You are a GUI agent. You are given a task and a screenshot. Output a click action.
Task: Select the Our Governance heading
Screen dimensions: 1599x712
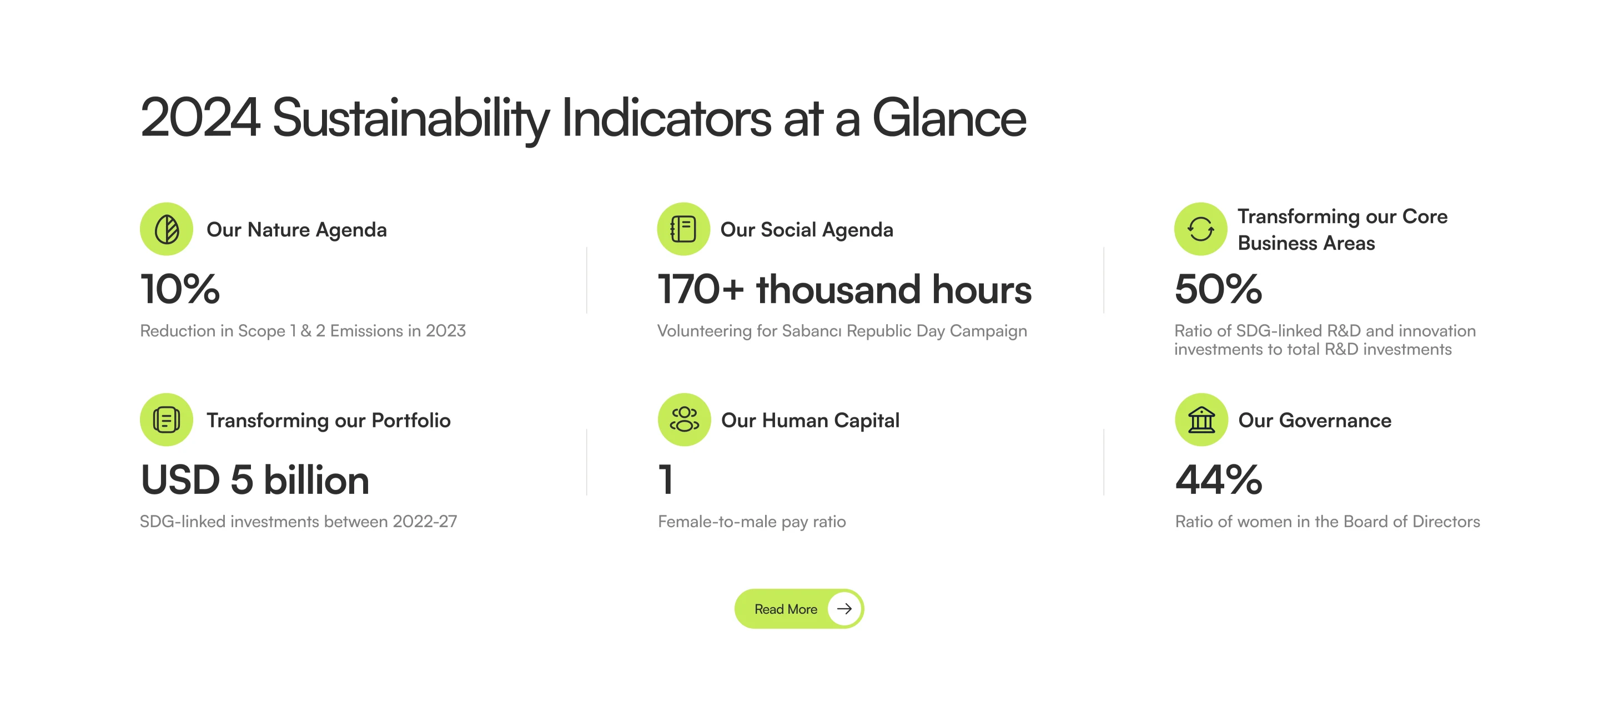click(1315, 421)
